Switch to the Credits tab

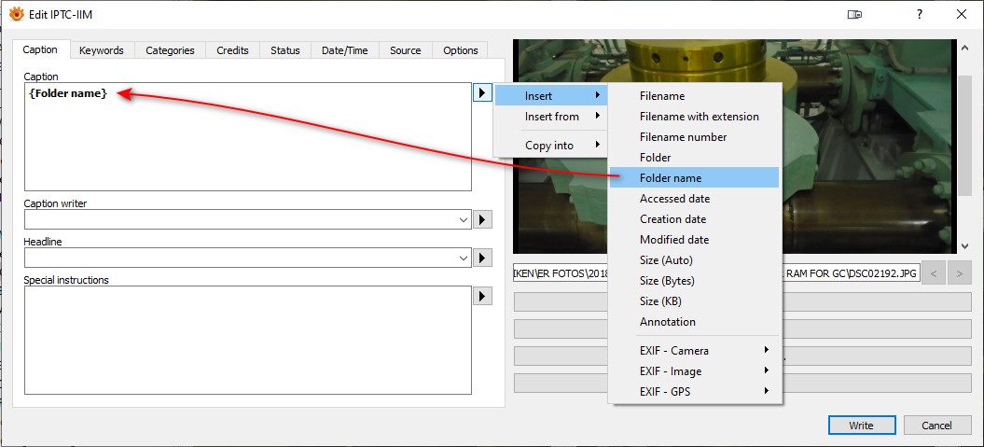pyautogui.click(x=233, y=50)
